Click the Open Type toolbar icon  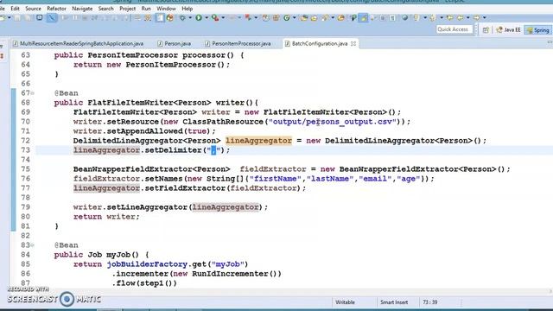pos(304,17)
